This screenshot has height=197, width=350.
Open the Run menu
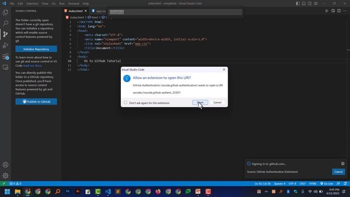62,4
